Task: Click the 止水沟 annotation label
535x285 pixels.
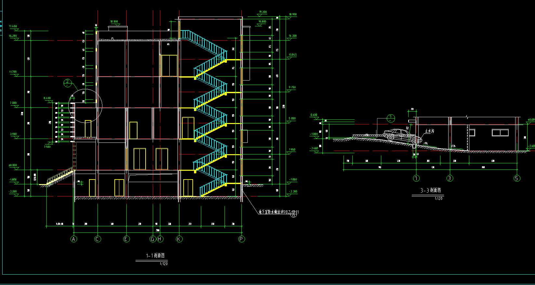Action: click(x=429, y=131)
